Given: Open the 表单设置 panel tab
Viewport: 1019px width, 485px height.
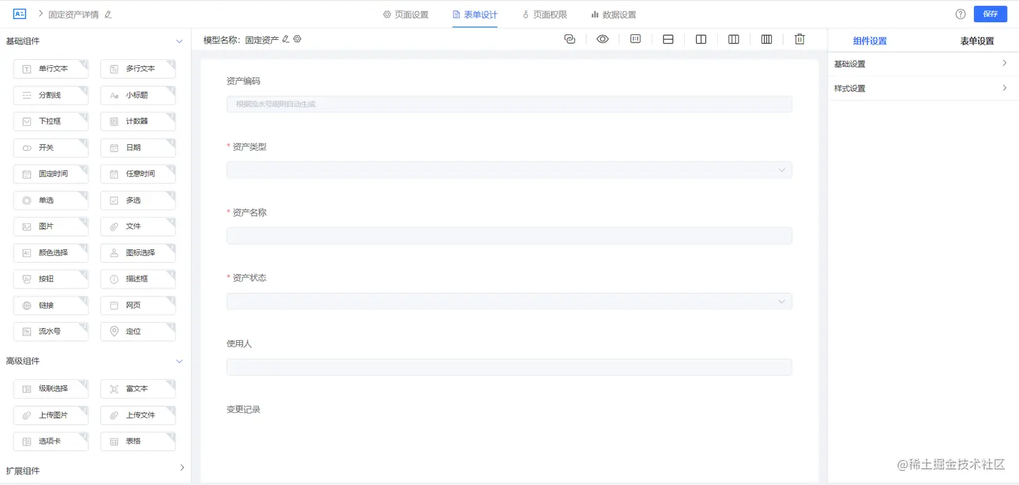Looking at the screenshot, I should tap(977, 41).
